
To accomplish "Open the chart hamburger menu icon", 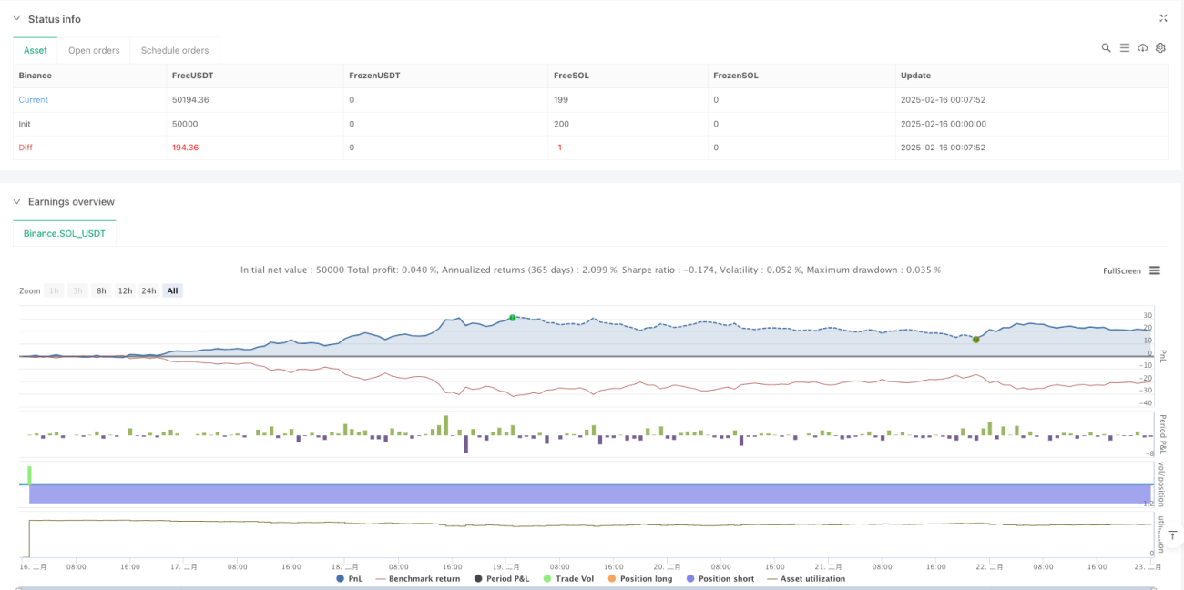I will point(1155,270).
